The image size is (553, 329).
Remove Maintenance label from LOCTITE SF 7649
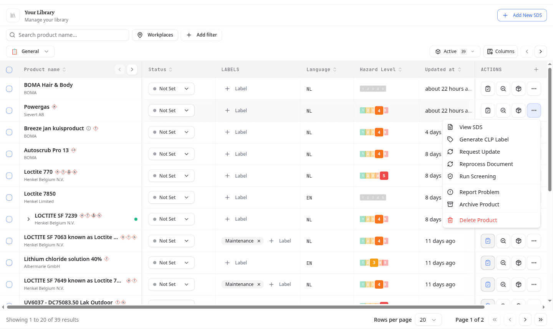[259, 284]
